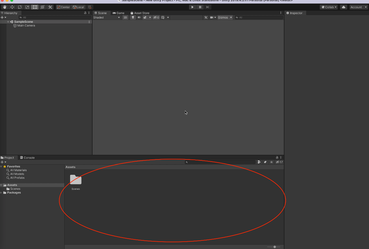Show All Prefabs in Favorites

click(x=18, y=178)
